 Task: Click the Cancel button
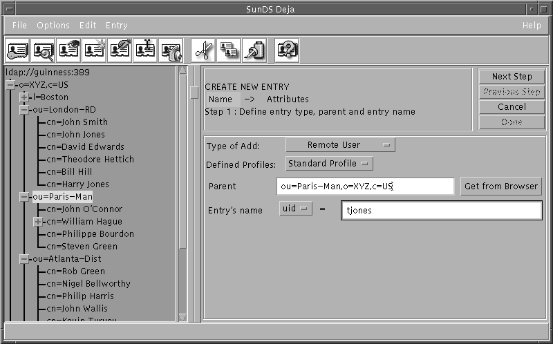pos(512,107)
